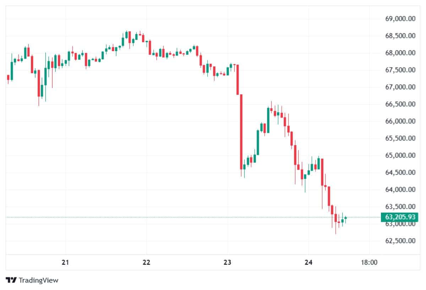
Task: Click the TradingView logo icon
Action: pos(11,280)
